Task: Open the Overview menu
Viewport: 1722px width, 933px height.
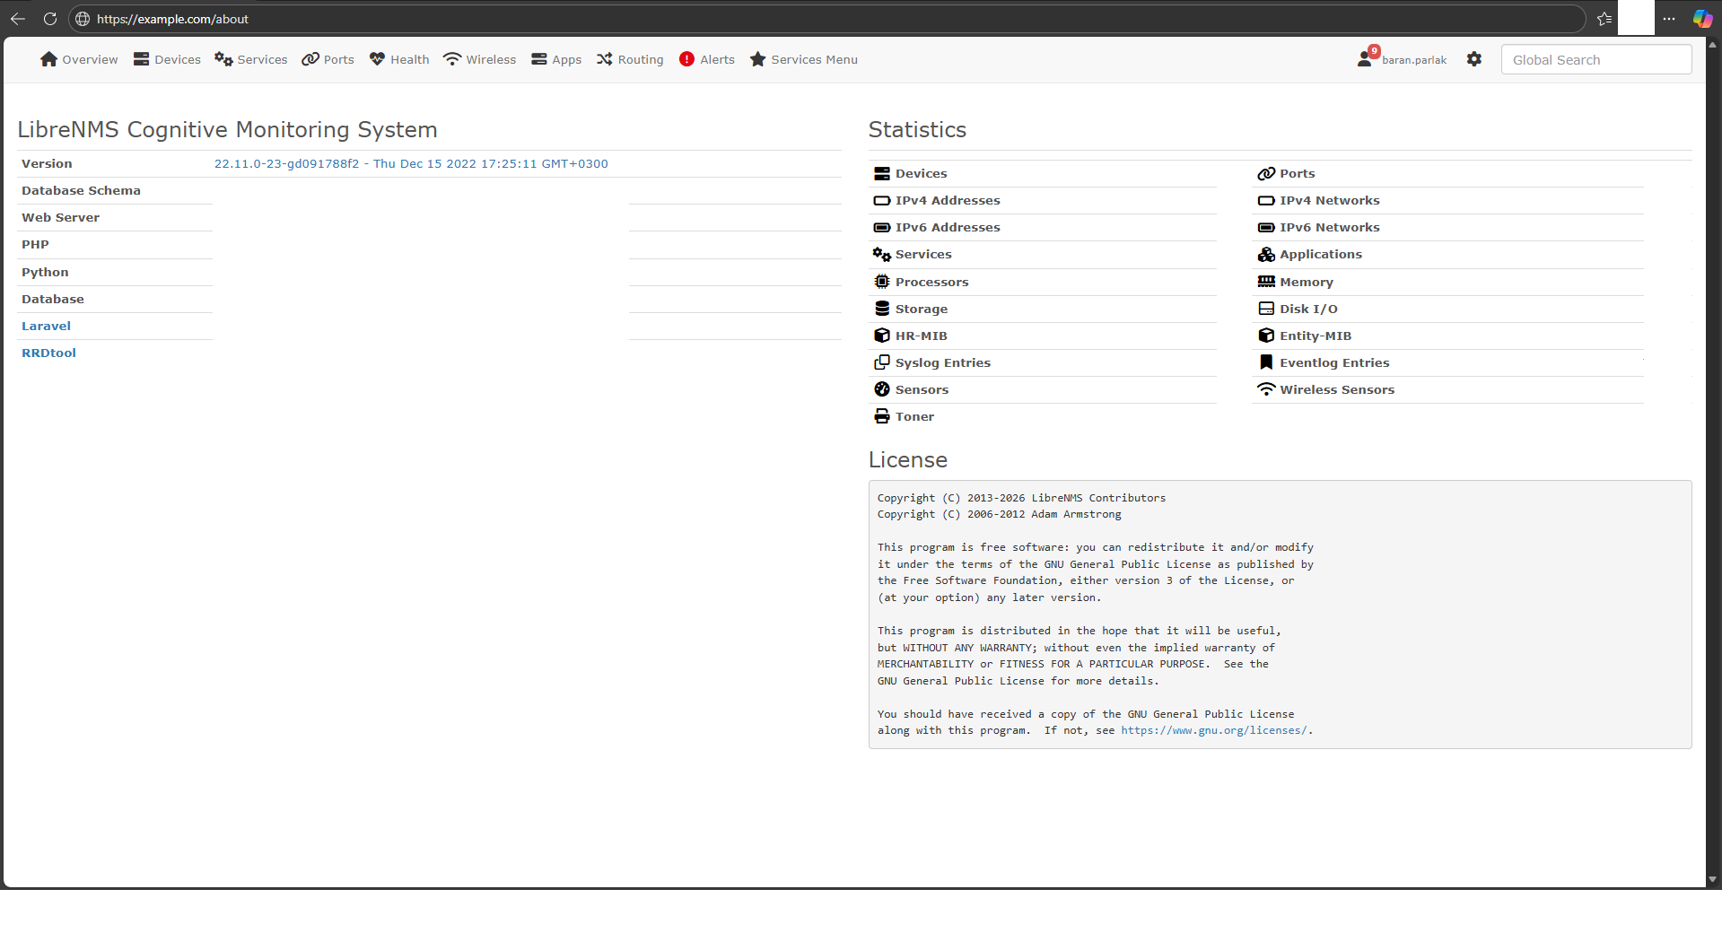Action: pyautogui.click(x=79, y=59)
